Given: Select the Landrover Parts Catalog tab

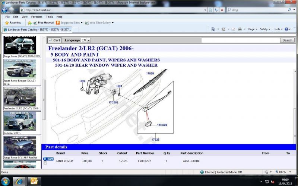Looking at the screenshot, I should tap(38, 30).
